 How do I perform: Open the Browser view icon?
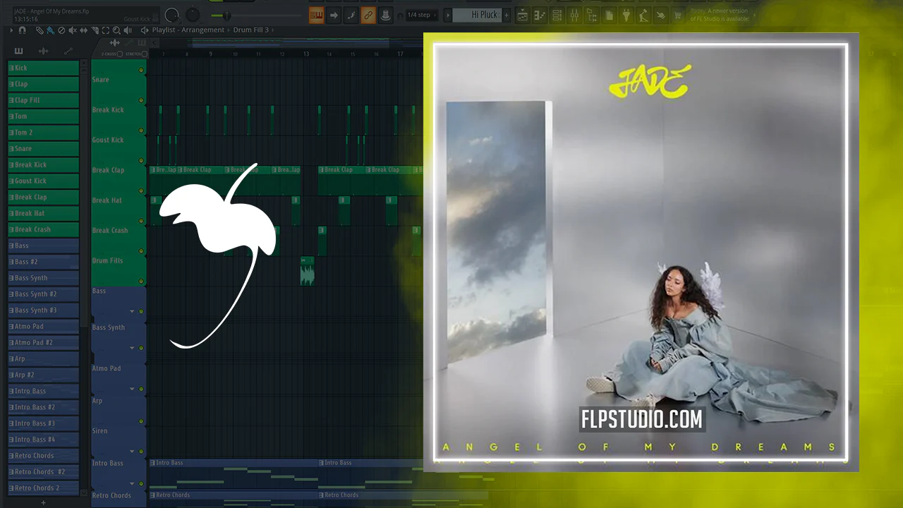tap(592, 15)
